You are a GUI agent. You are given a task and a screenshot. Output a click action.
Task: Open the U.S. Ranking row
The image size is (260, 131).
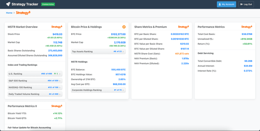coord(35,74)
